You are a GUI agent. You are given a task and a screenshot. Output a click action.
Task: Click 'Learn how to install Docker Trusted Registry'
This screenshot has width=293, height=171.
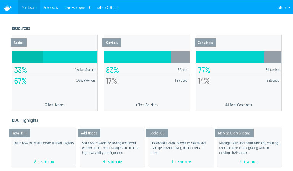(x=44, y=143)
